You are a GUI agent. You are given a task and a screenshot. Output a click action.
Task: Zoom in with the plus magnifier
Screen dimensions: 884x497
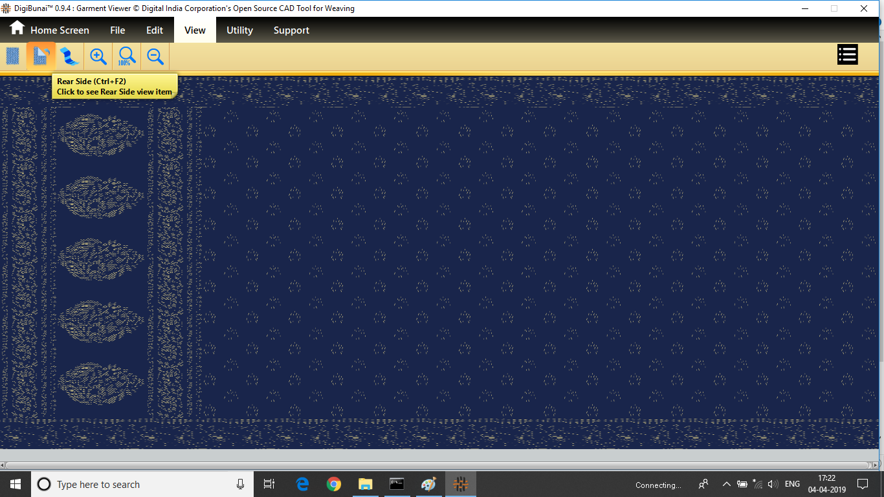(x=98, y=56)
